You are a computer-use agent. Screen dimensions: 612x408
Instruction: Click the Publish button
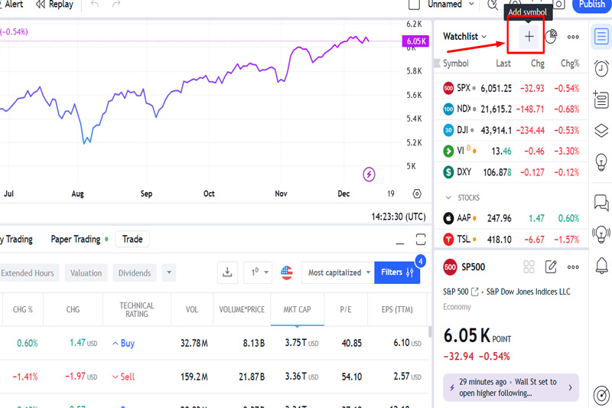click(591, 5)
